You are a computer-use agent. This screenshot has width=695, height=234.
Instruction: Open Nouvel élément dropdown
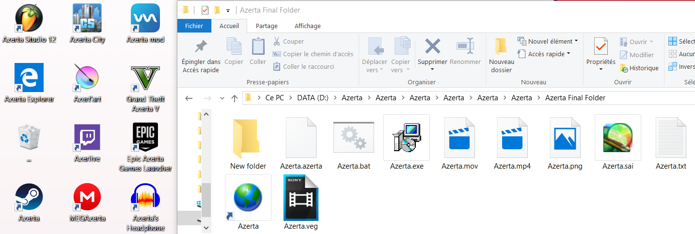(548, 42)
